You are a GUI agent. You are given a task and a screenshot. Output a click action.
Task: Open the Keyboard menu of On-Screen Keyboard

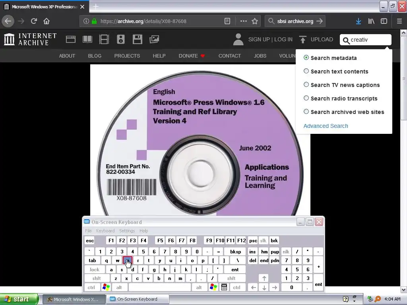tap(105, 231)
